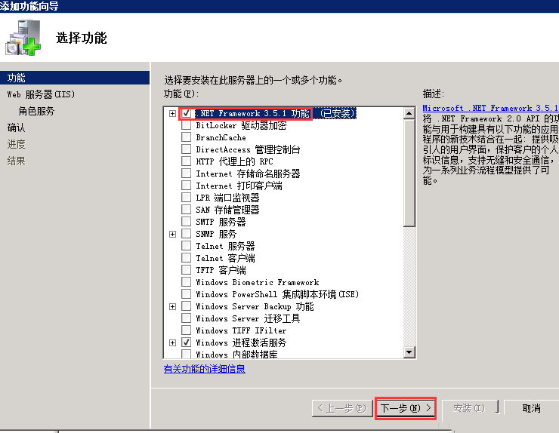Check the LPR 端口监视器 checkbox
The width and height of the screenshot is (559, 433).
(186, 198)
